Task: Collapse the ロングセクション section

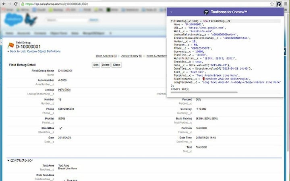Action: point(9,160)
